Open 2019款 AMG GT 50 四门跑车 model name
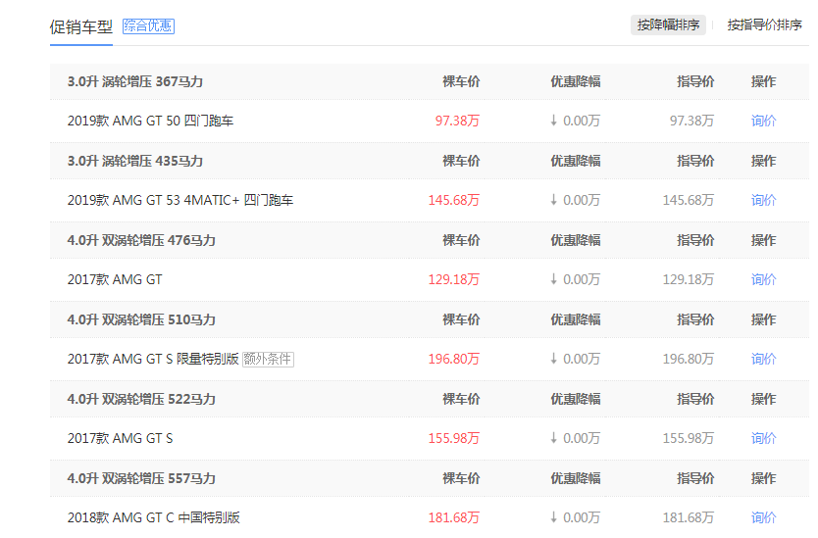The image size is (818, 538). click(x=150, y=121)
